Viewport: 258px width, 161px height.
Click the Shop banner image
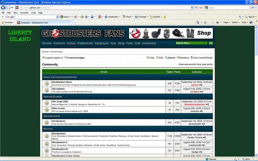click(x=171, y=33)
